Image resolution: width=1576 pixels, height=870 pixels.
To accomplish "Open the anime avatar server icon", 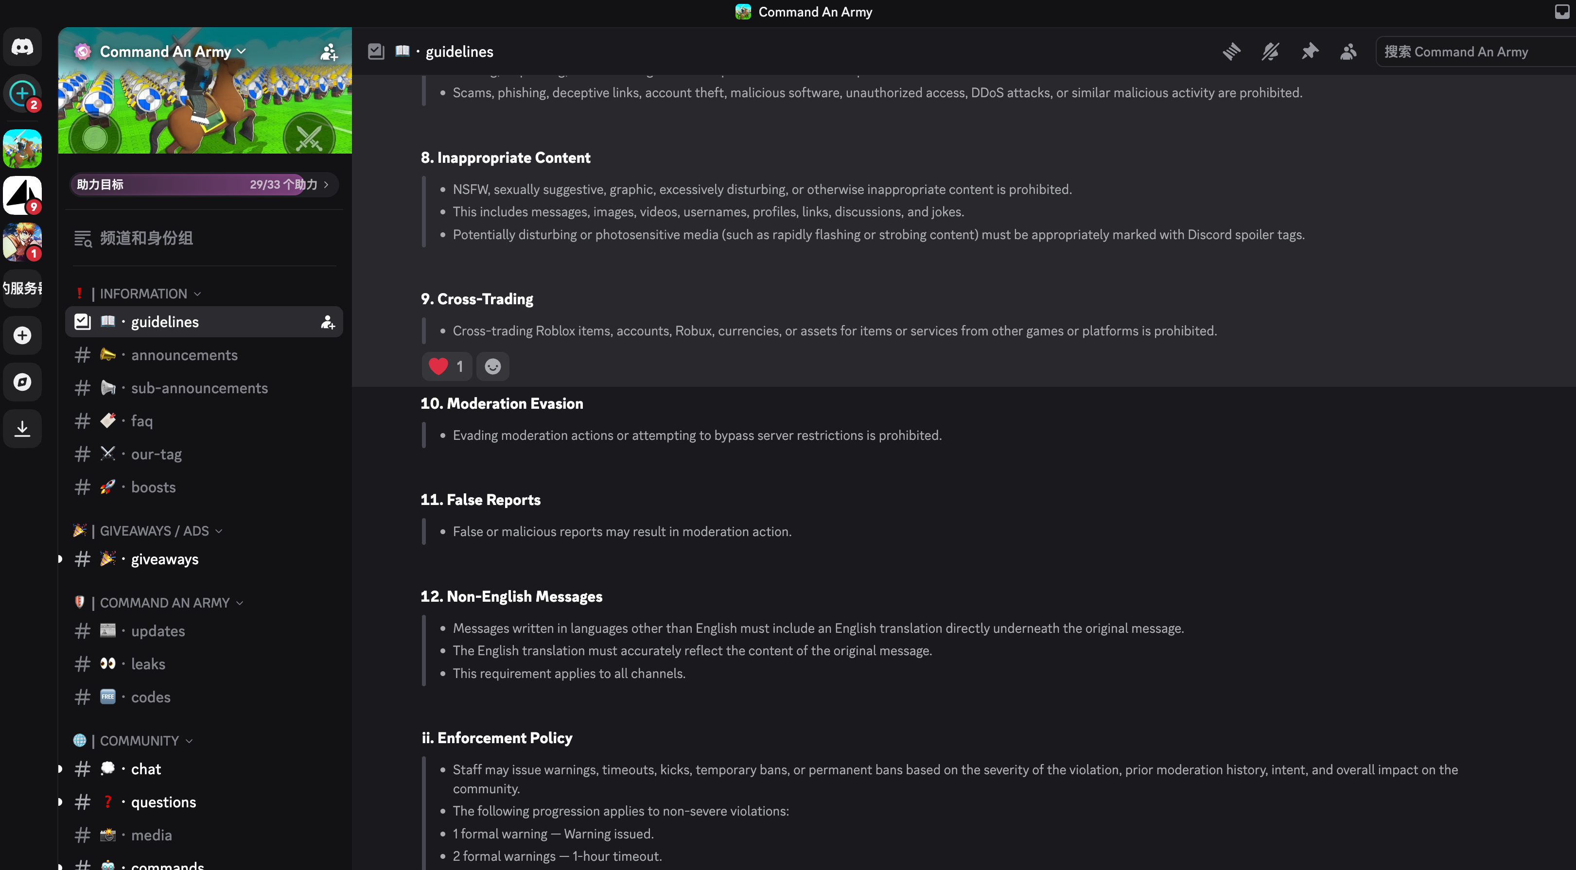I will 22,242.
